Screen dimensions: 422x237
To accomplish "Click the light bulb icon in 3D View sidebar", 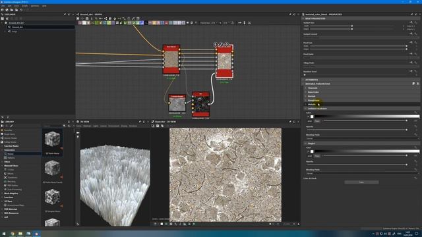I will pos(78,137).
